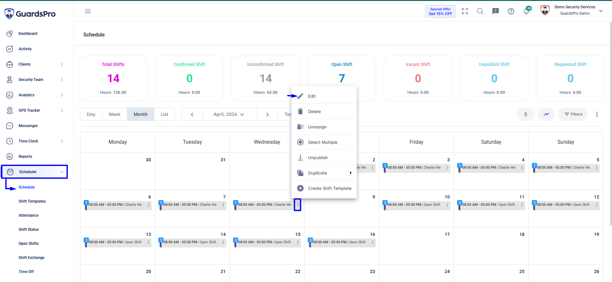Click the Filters button

click(573, 114)
